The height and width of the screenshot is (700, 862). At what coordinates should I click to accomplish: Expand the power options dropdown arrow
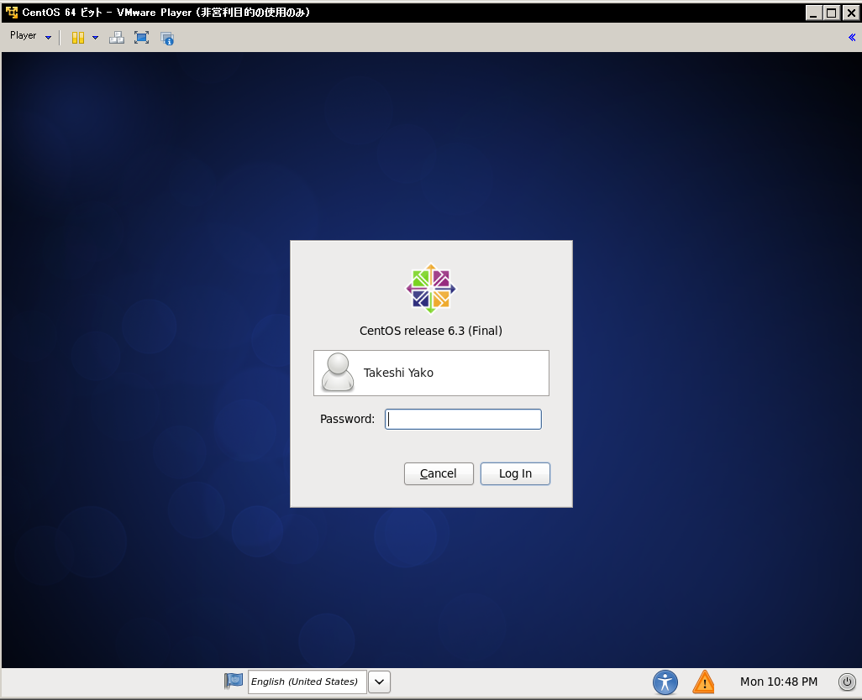(x=95, y=37)
